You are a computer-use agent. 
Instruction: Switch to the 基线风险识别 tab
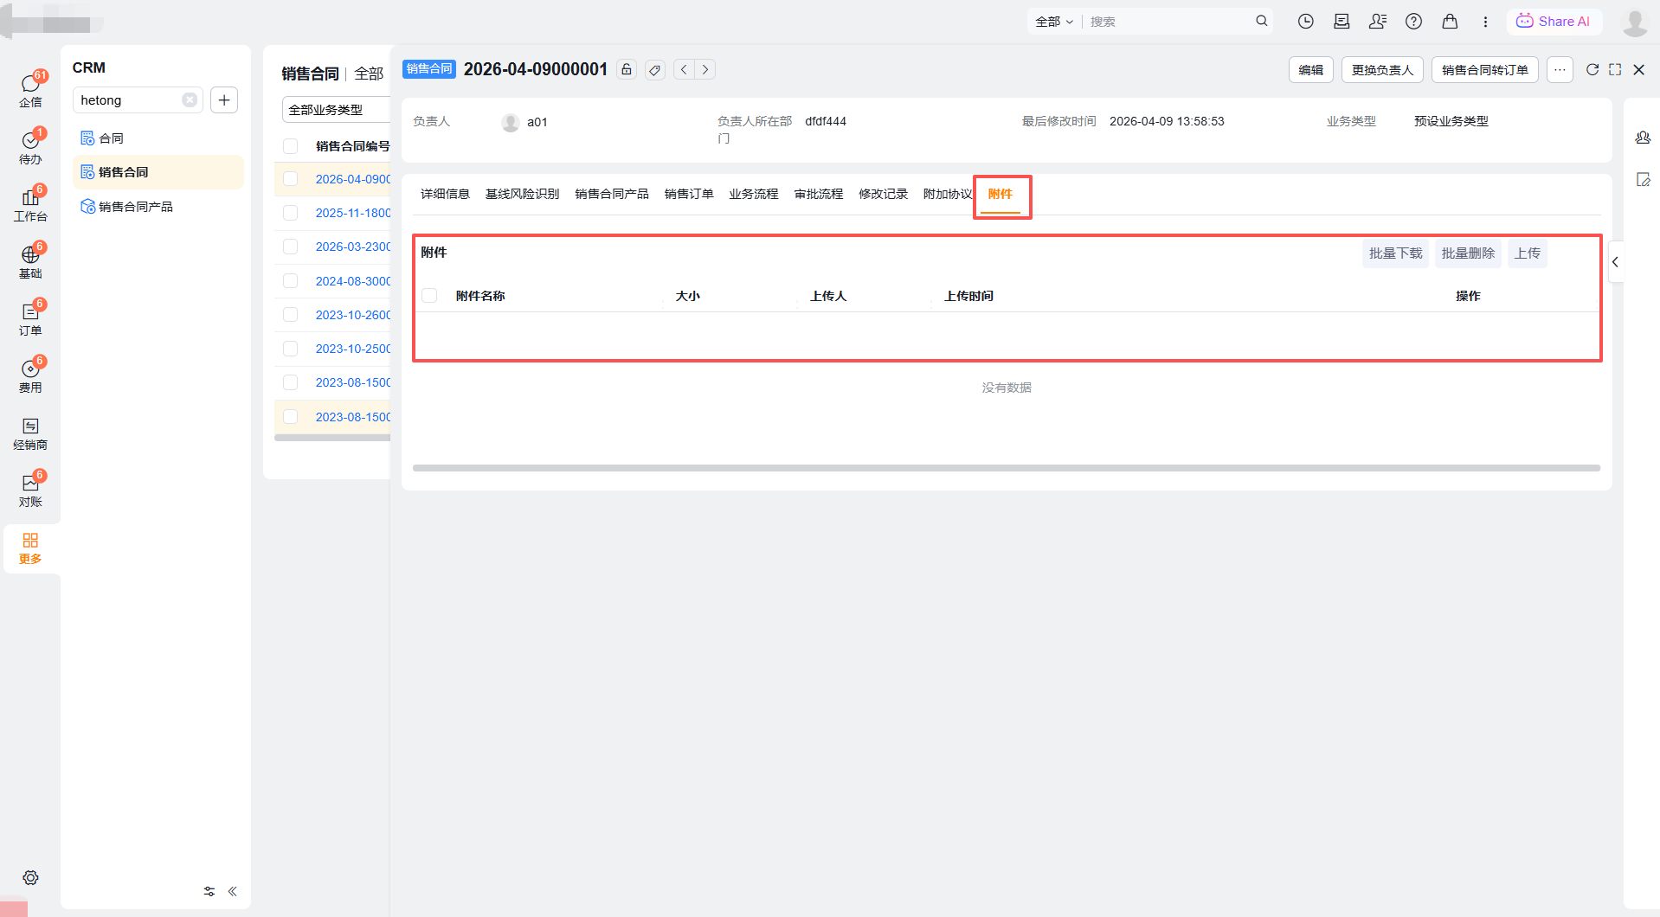coord(522,194)
